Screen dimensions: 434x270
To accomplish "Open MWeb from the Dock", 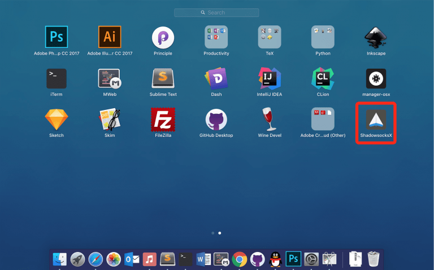I will coord(221,259).
